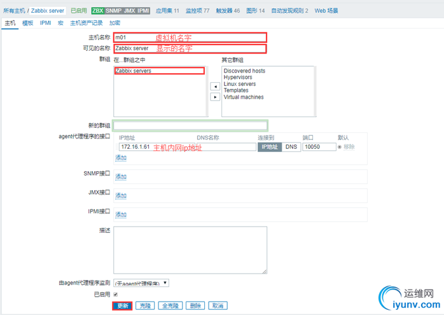
Task: Focus the IP地址 field 172.16.1.61
Action: pos(156,147)
